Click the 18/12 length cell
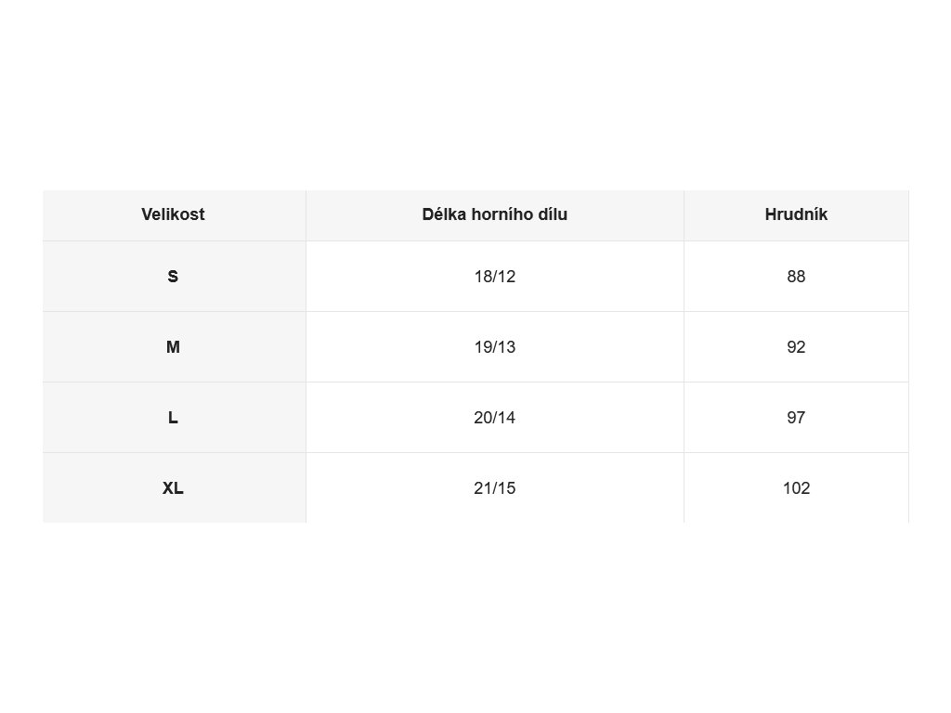951x713 pixels. coord(494,277)
